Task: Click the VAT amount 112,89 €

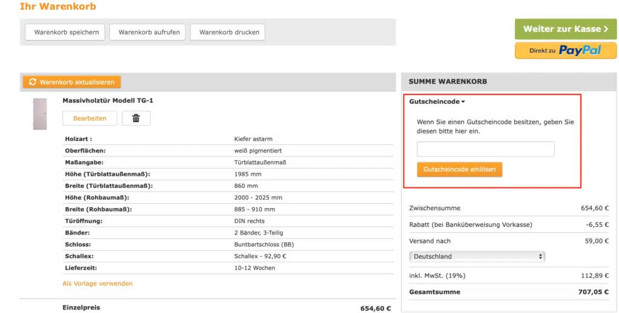Action: pos(595,276)
